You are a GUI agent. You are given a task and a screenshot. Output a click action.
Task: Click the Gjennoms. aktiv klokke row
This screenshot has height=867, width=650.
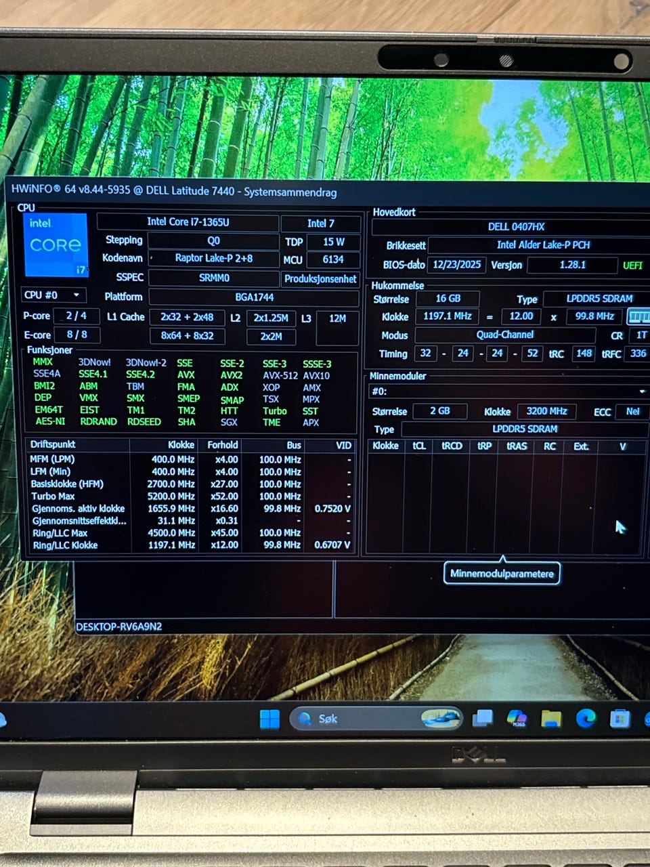click(191, 509)
